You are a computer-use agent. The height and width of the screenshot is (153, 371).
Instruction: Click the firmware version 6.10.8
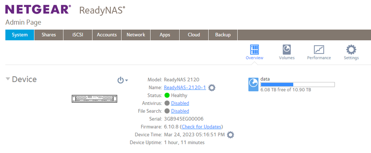coord(172,127)
